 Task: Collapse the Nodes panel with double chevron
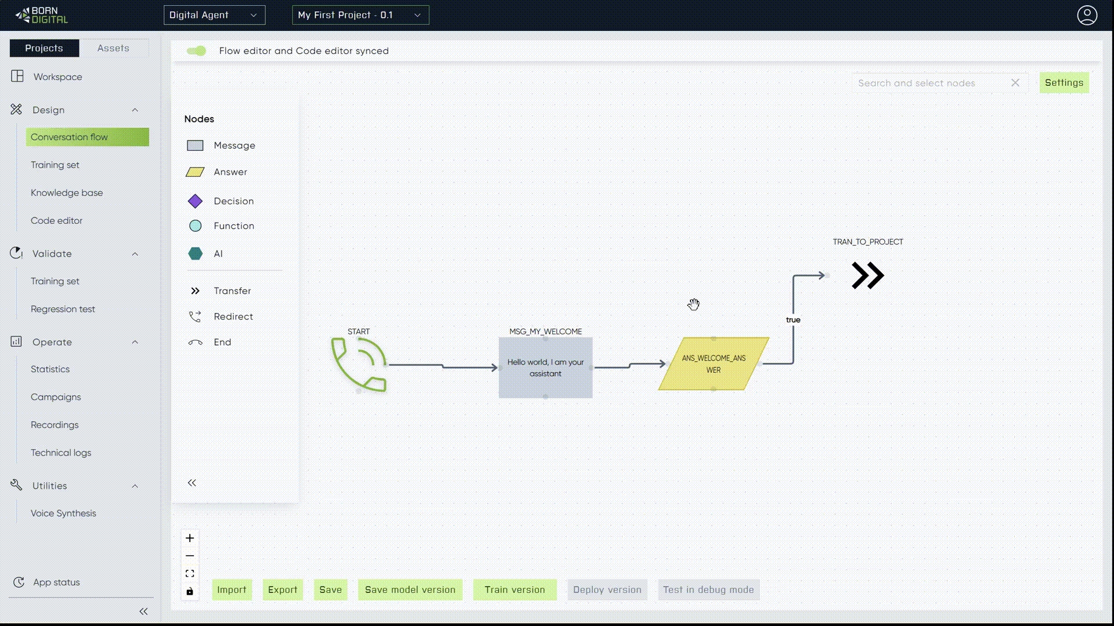click(x=192, y=483)
